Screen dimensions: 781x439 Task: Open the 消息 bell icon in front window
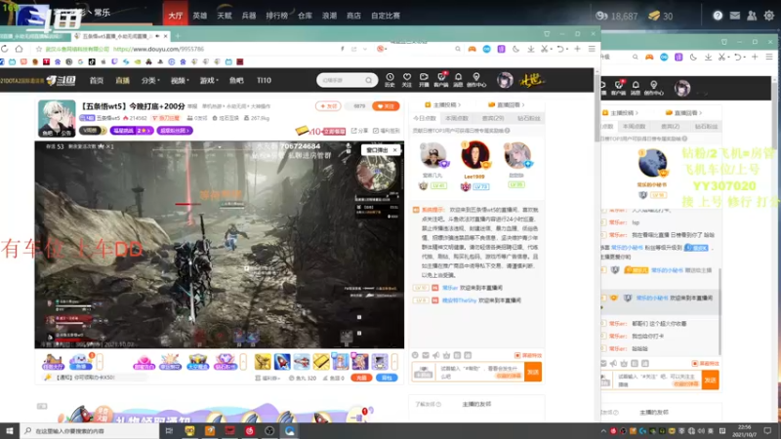(x=458, y=79)
